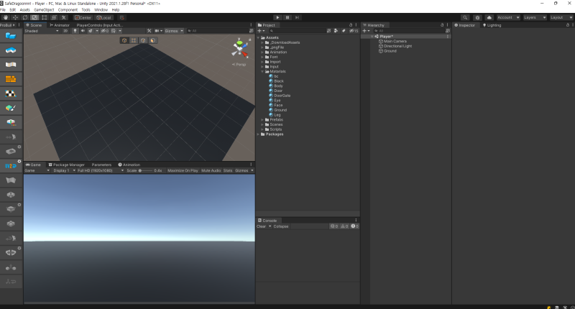Select the combined Transform tool
This screenshot has height=309, width=575.
(x=55, y=17)
